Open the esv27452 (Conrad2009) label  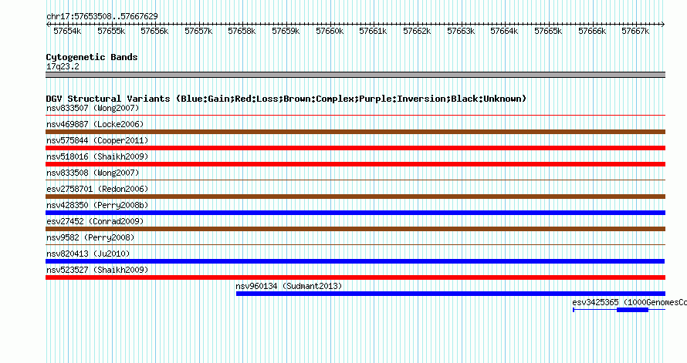(x=95, y=221)
